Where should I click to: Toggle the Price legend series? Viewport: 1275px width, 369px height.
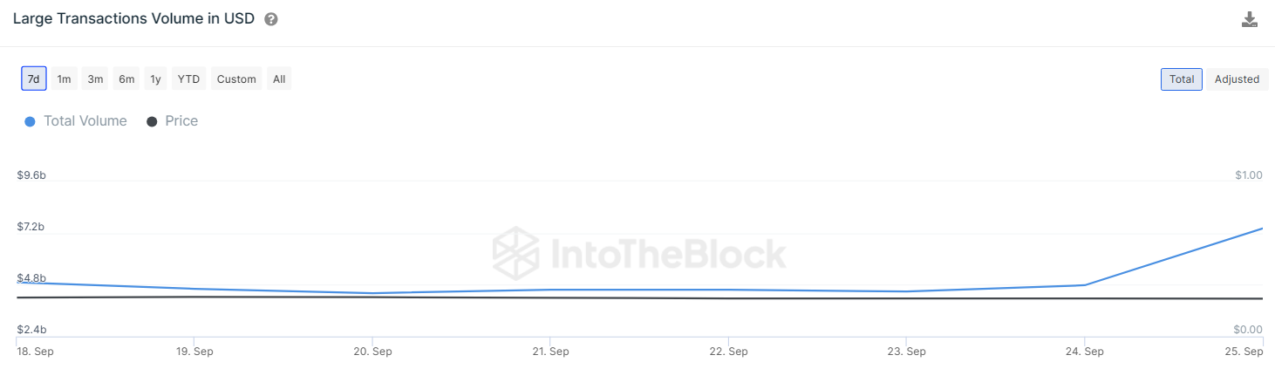[x=173, y=121]
